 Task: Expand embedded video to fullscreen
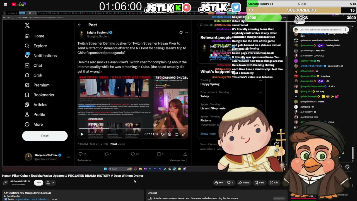pos(184,134)
